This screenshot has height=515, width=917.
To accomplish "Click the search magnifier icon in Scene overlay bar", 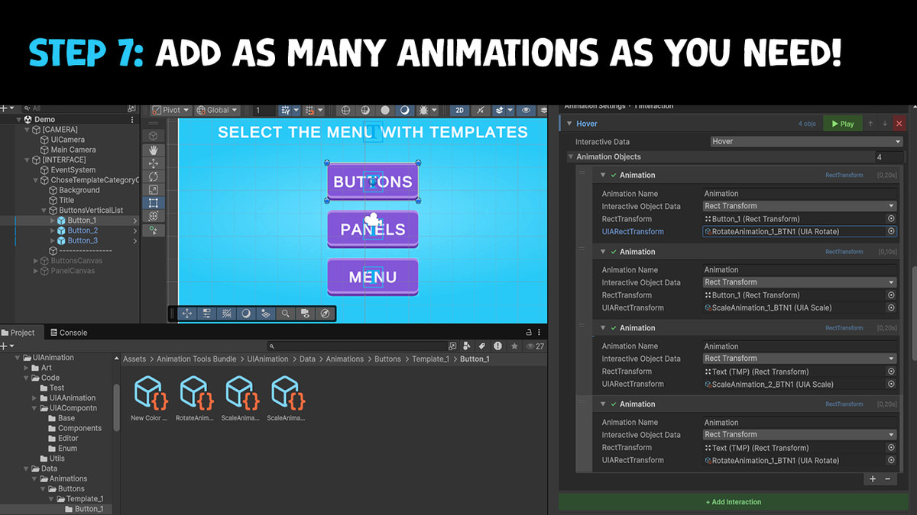I will point(285,314).
